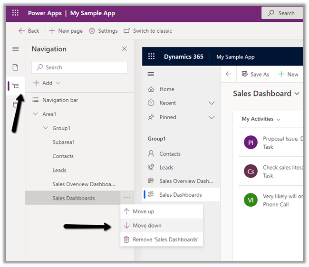Open the Power Apps waffle launcher
Screen dimensions: 309x267
[x=16, y=13]
